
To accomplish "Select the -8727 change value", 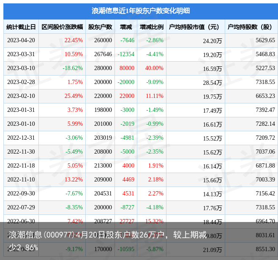I will pyautogui.click(x=127, y=207).
